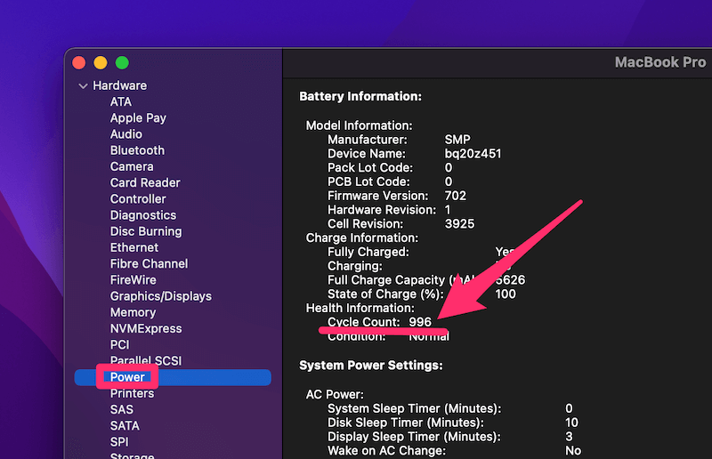The width and height of the screenshot is (712, 459).
Task: Select Audio in Hardware list
Action: tap(126, 134)
